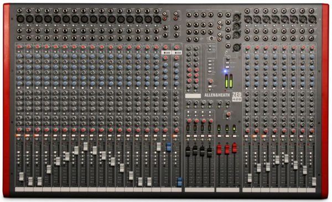Click the leftmost red master fader

pos(219,149)
